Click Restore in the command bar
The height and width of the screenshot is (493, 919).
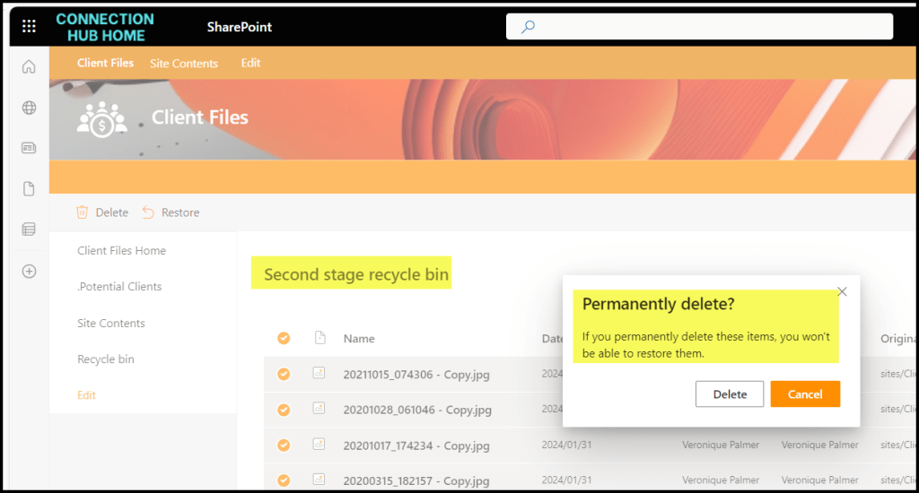point(171,212)
